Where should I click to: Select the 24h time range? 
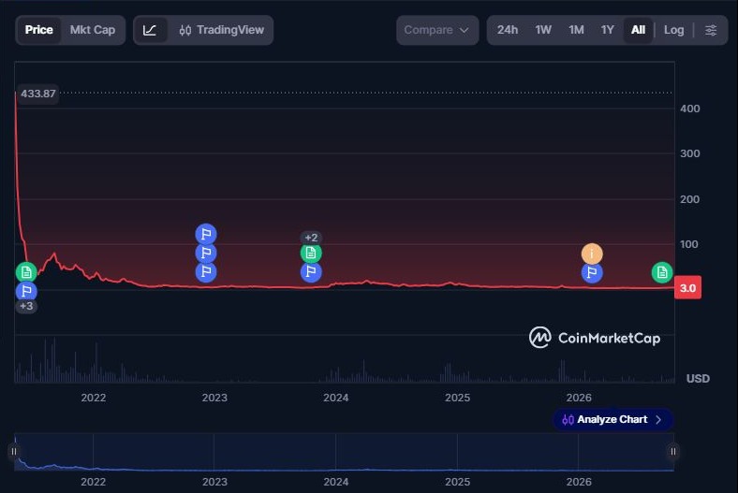tap(508, 30)
